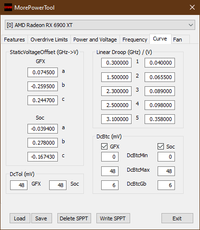Click Linear Droop point 4 GHz field 2.500000
The image size is (200, 230).
coord(116,105)
